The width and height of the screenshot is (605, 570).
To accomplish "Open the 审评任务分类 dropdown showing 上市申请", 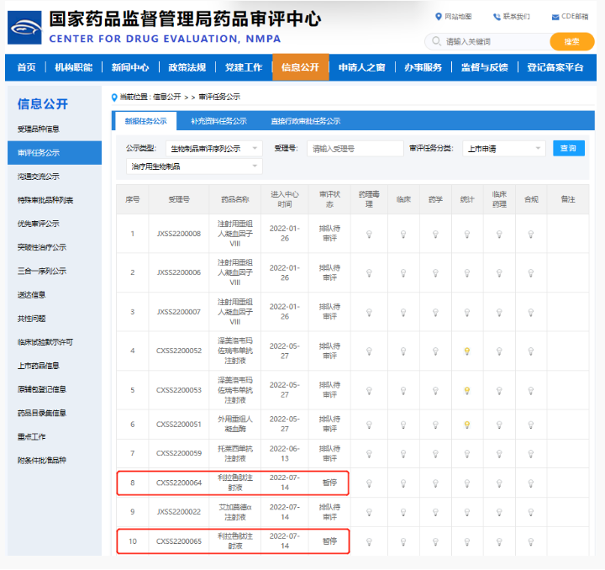I will [504, 149].
